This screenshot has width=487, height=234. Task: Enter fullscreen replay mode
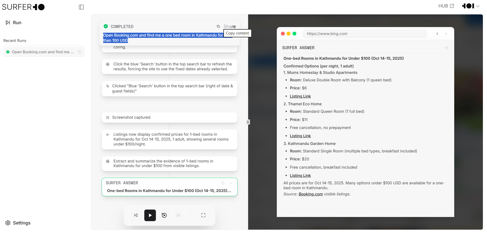click(x=204, y=215)
